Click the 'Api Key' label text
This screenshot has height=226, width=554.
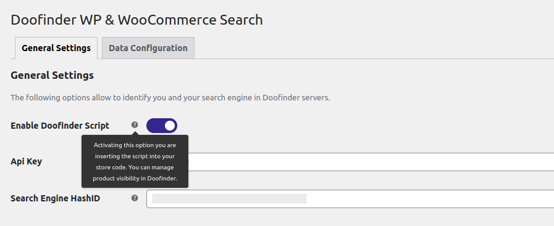(x=27, y=162)
